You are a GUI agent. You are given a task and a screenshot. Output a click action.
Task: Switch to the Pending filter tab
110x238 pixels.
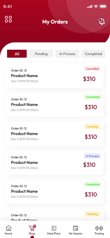tap(41, 54)
